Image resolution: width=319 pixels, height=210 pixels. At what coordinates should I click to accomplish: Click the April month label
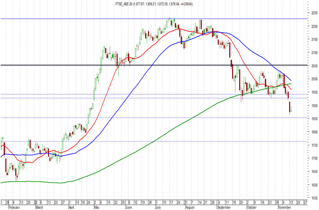click(71, 207)
